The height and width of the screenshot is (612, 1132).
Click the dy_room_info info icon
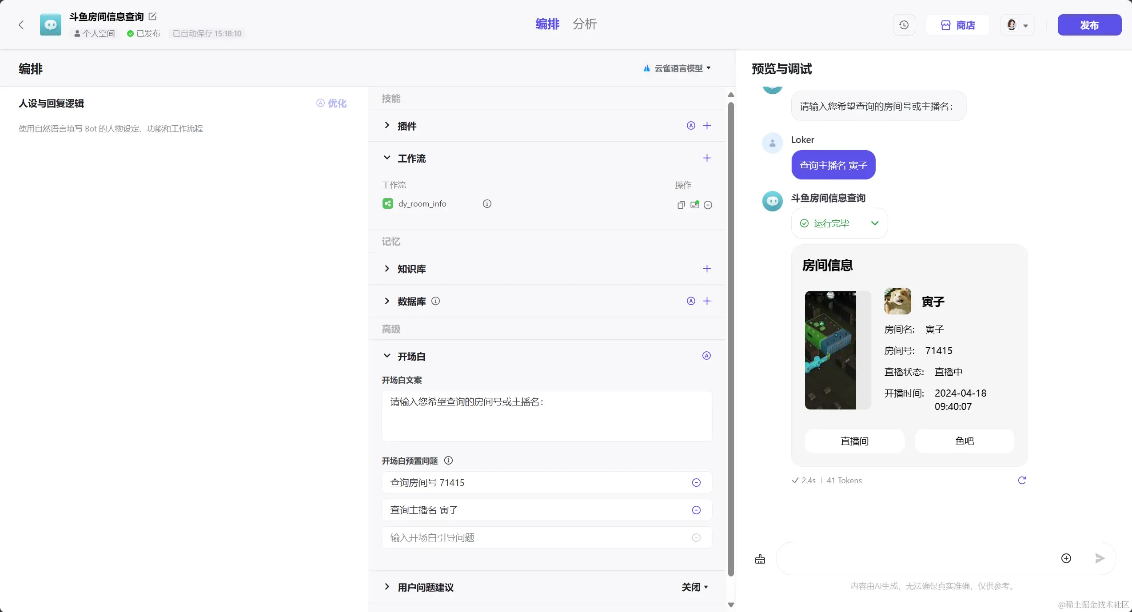487,204
